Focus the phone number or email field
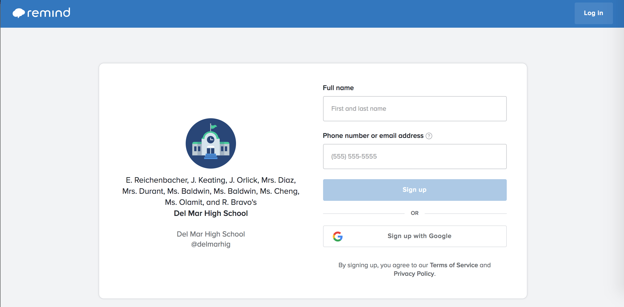The width and height of the screenshot is (624, 307). (414, 157)
